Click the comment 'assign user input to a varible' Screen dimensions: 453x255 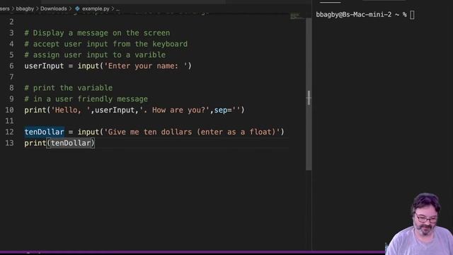tap(95, 55)
